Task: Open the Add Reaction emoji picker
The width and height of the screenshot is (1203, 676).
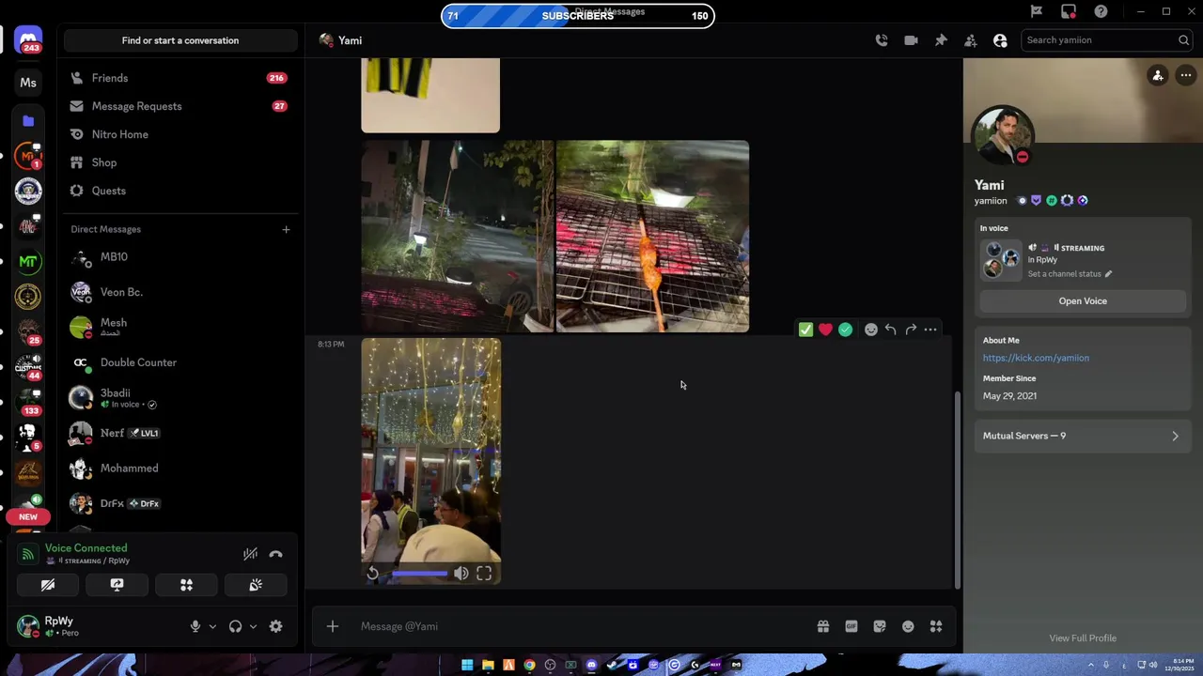Action: [x=871, y=330]
